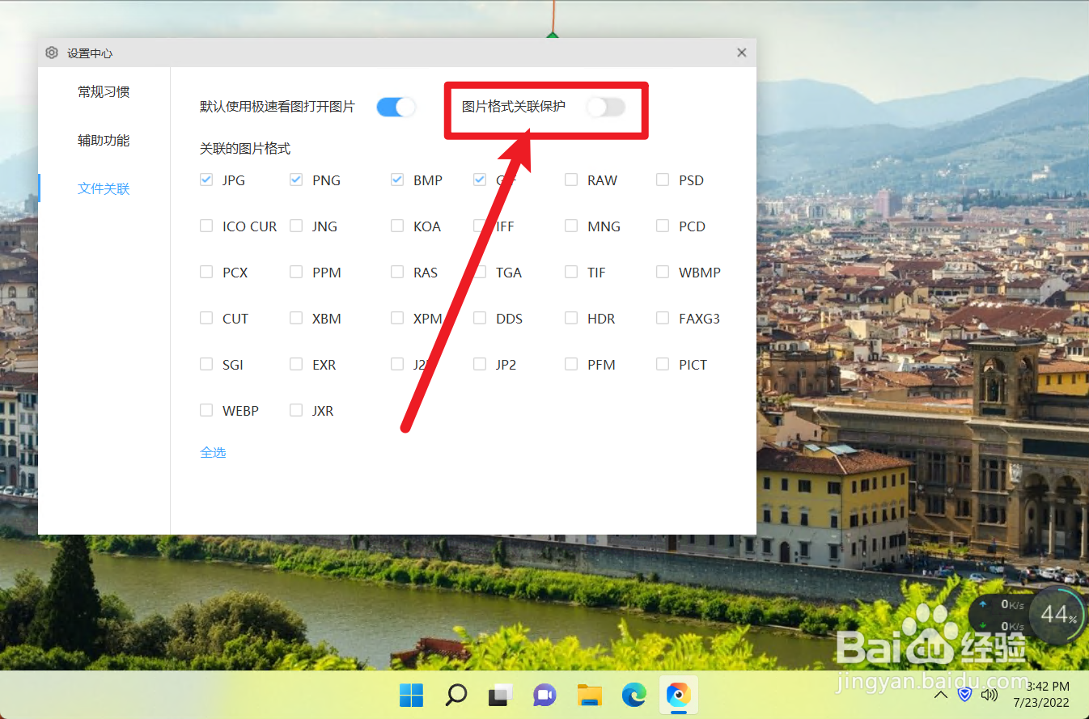The height and width of the screenshot is (719, 1089).
Task: Open taskbar Search
Action: [x=456, y=695]
